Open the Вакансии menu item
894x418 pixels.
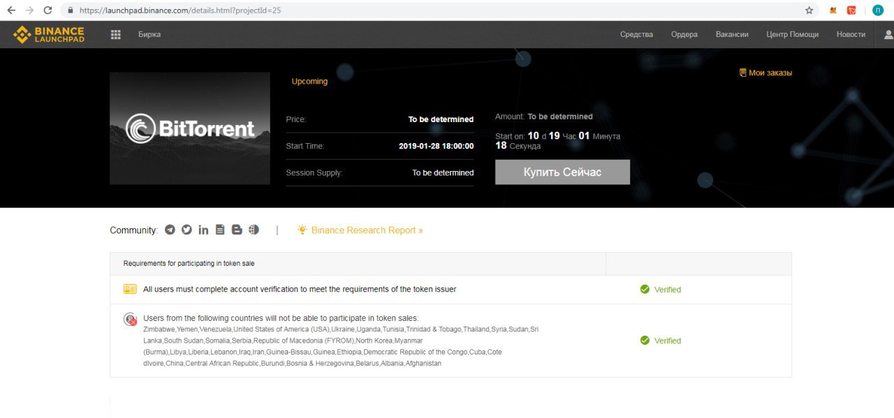(732, 34)
